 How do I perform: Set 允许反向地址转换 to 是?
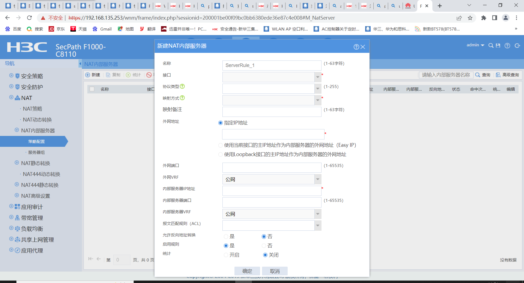tap(226, 236)
